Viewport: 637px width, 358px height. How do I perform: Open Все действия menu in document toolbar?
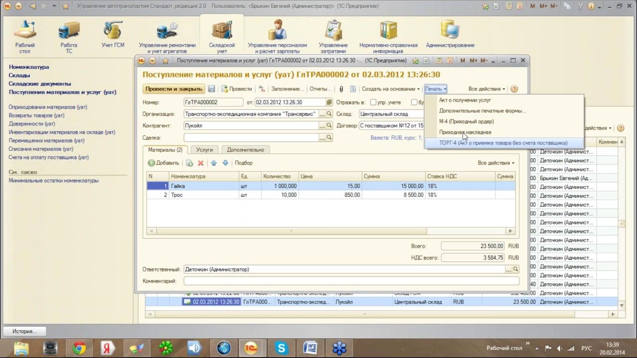pos(487,89)
